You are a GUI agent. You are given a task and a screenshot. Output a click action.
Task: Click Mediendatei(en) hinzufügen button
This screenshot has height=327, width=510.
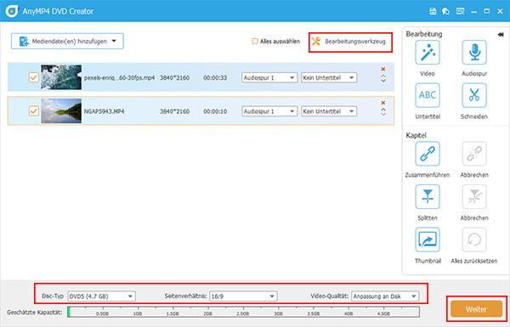point(67,42)
